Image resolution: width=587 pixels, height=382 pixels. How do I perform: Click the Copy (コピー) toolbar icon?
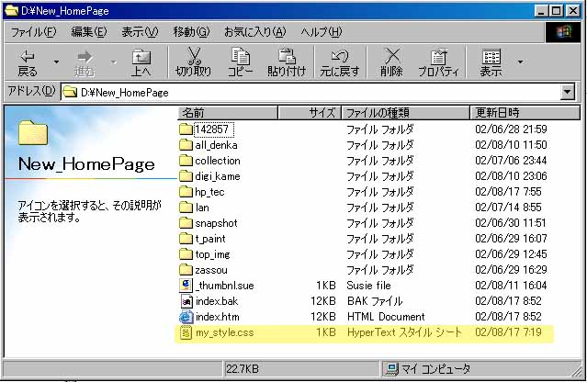[240, 56]
